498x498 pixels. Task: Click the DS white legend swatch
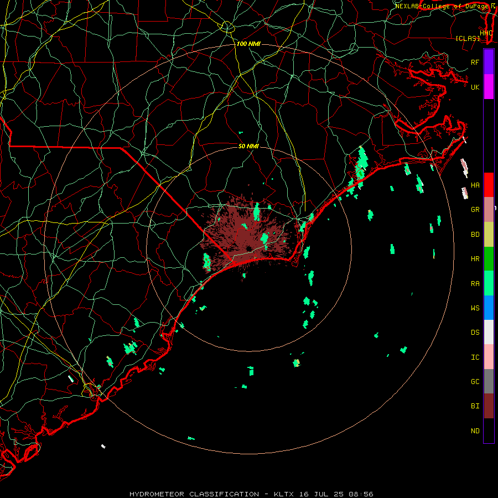tap(489, 332)
